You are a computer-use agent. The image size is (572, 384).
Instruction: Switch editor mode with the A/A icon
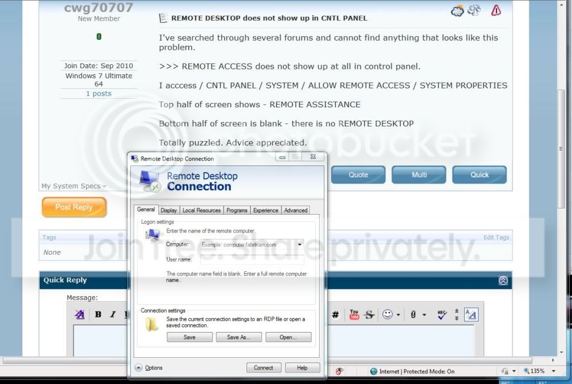[471, 315]
